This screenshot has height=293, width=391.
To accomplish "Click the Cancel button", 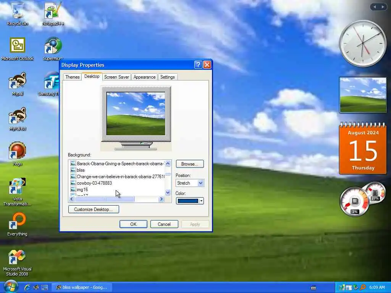I will tap(164, 224).
